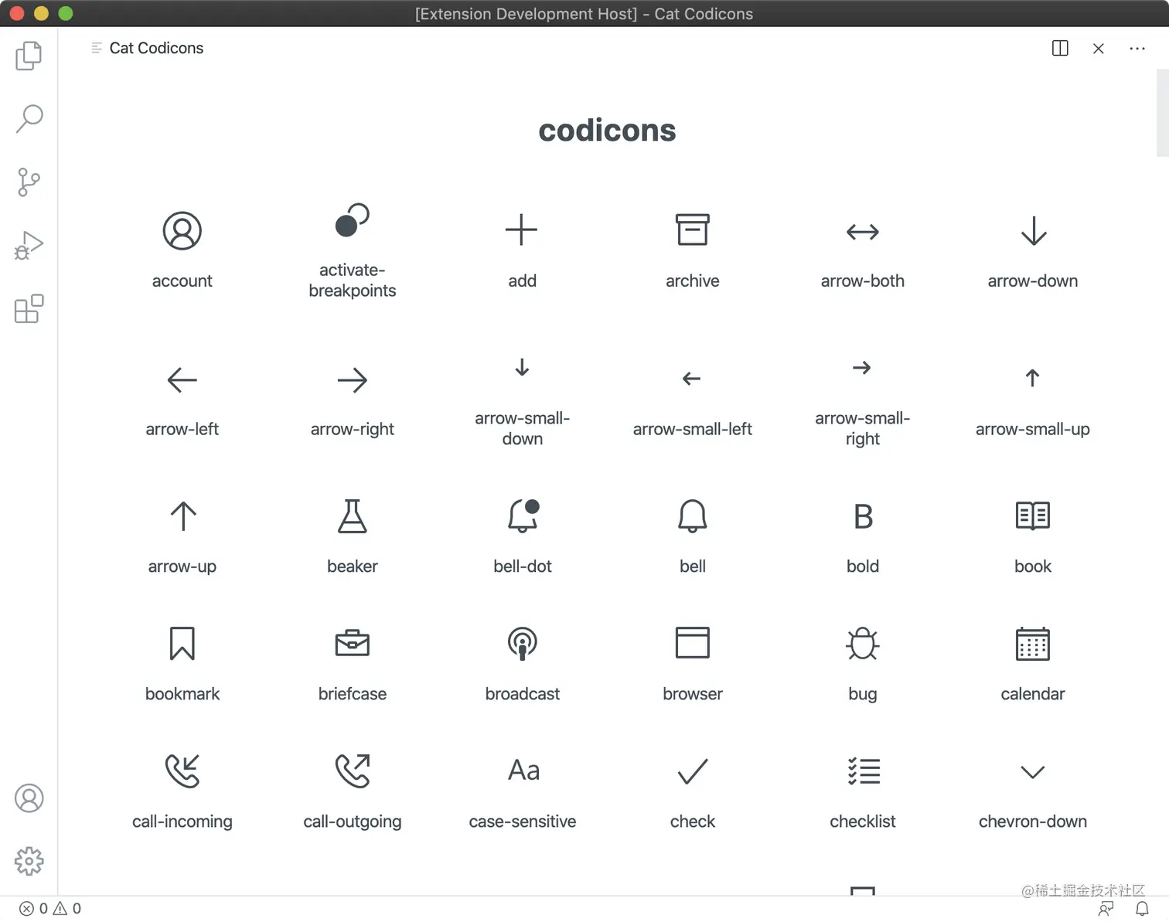Click the list icon beside the Cat Codicons title

click(97, 47)
